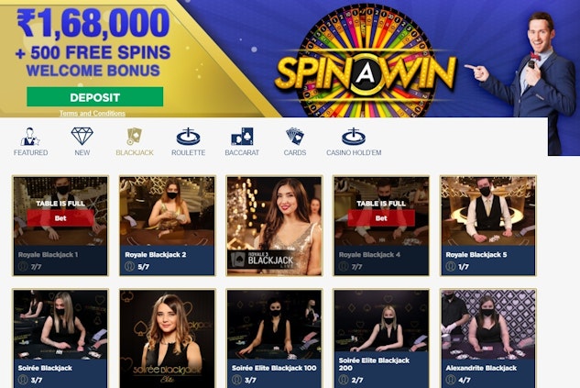Image resolution: width=580 pixels, height=388 pixels.
Task: Open the Roulette wheel icon
Action: coord(188,137)
